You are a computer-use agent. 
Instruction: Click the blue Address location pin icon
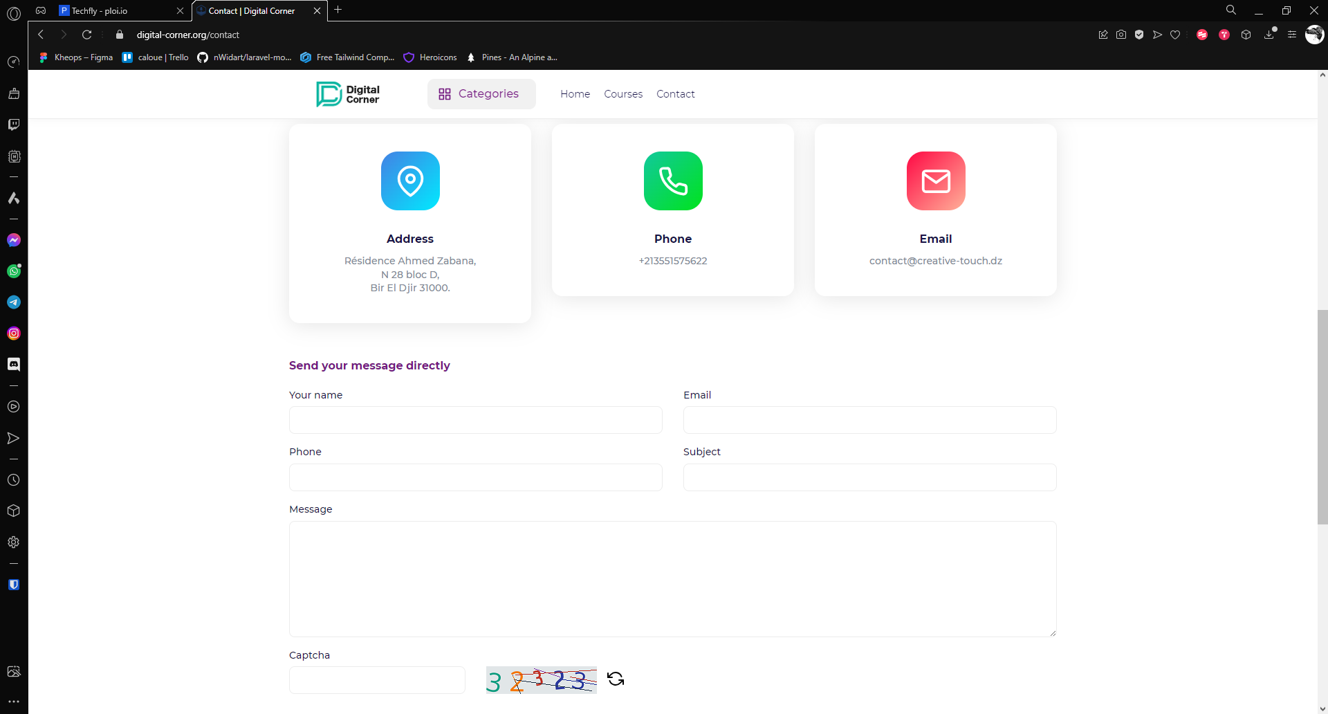tap(410, 181)
